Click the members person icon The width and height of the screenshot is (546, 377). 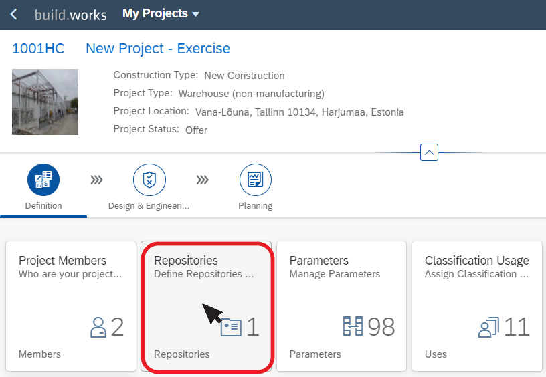tap(98, 327)
